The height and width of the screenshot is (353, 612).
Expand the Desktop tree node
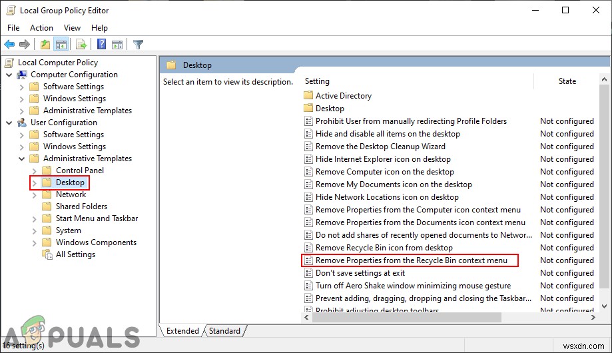tap(35, 182)
